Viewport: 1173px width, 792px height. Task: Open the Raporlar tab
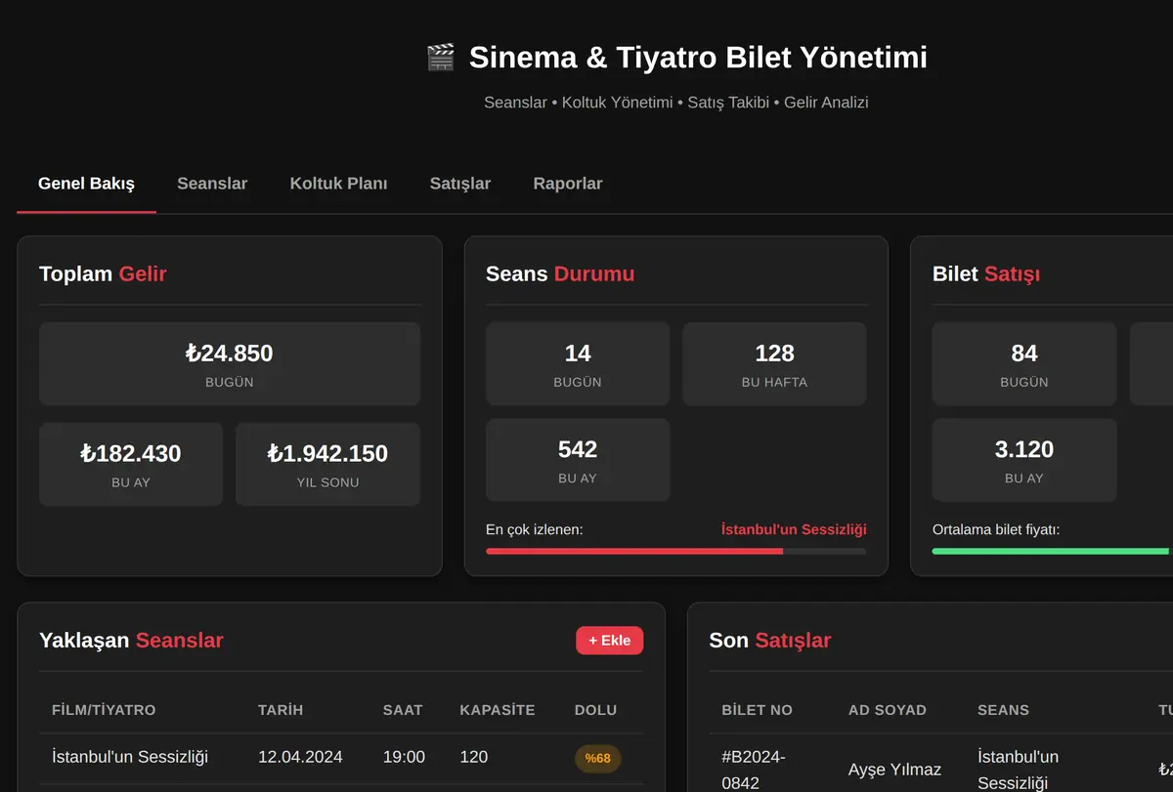click(568, 184)
